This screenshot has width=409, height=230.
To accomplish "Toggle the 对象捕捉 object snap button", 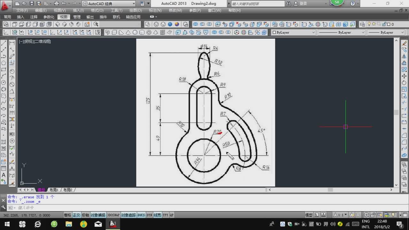I will (98, 215).
